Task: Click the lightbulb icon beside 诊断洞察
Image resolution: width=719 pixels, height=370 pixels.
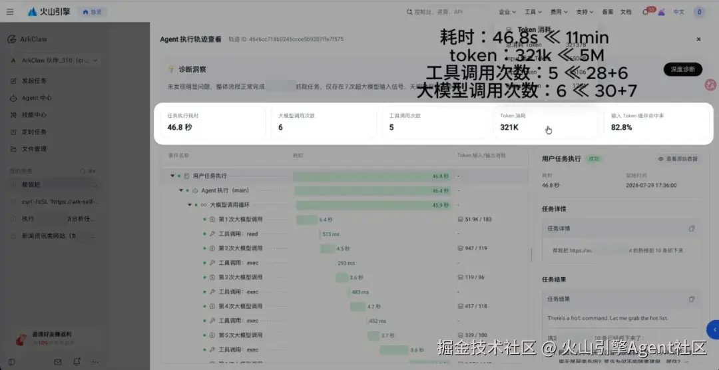Action: 172,69
